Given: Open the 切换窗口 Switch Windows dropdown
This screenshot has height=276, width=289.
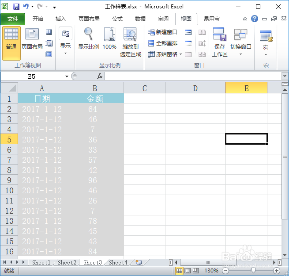Looking at the screenshot, I should (240, 42).
